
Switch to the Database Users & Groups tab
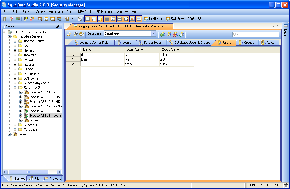pyautogui.click(x=190, y=43)
